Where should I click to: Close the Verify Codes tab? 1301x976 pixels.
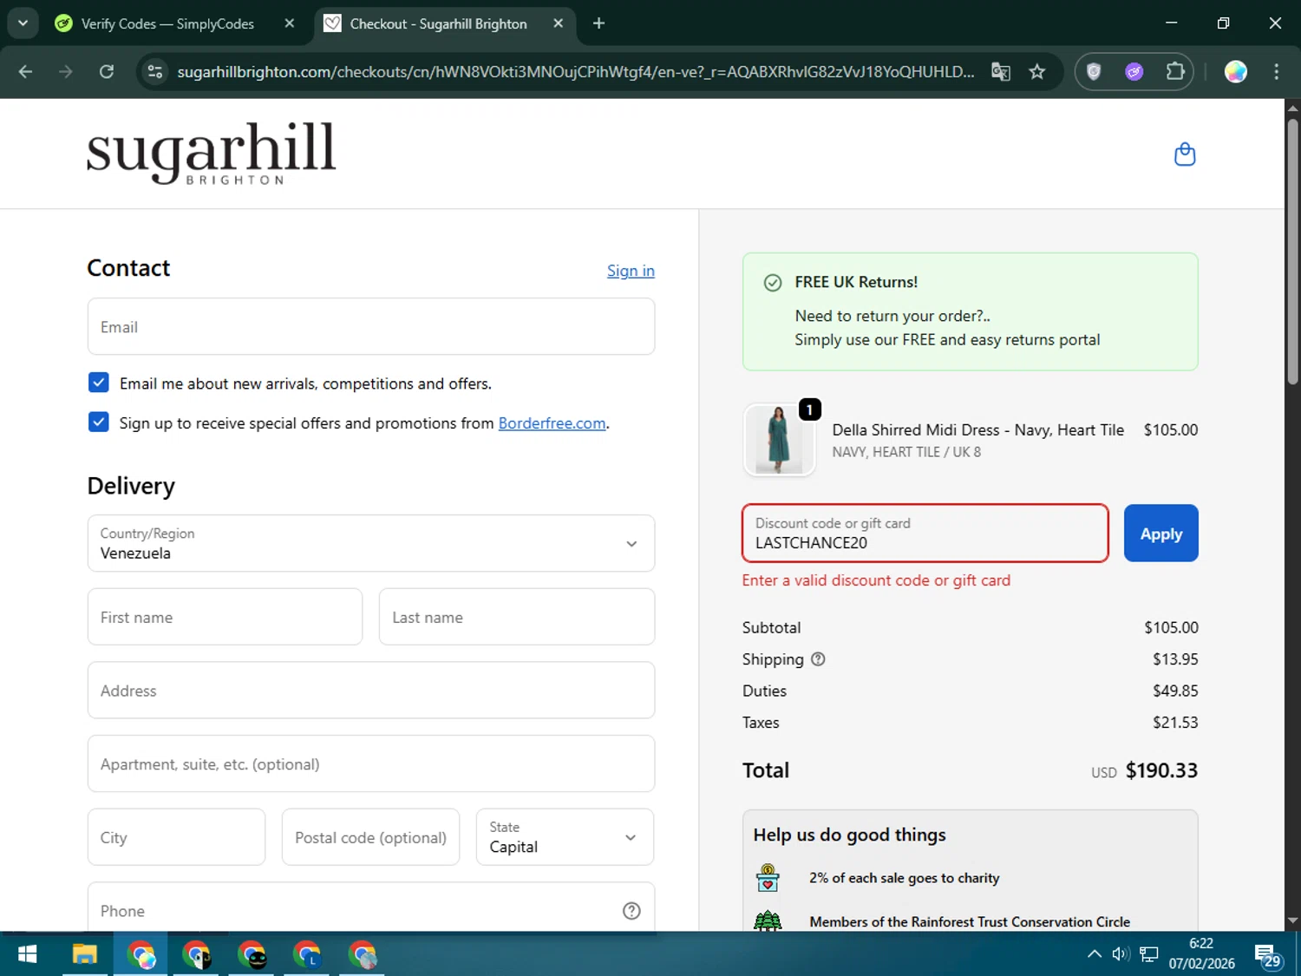[x=290, y=23]
